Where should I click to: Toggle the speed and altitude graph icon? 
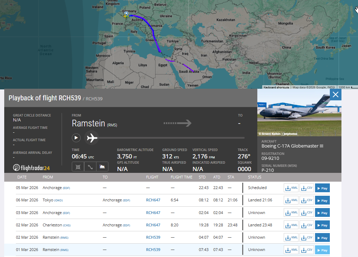[x=102, y=167]
